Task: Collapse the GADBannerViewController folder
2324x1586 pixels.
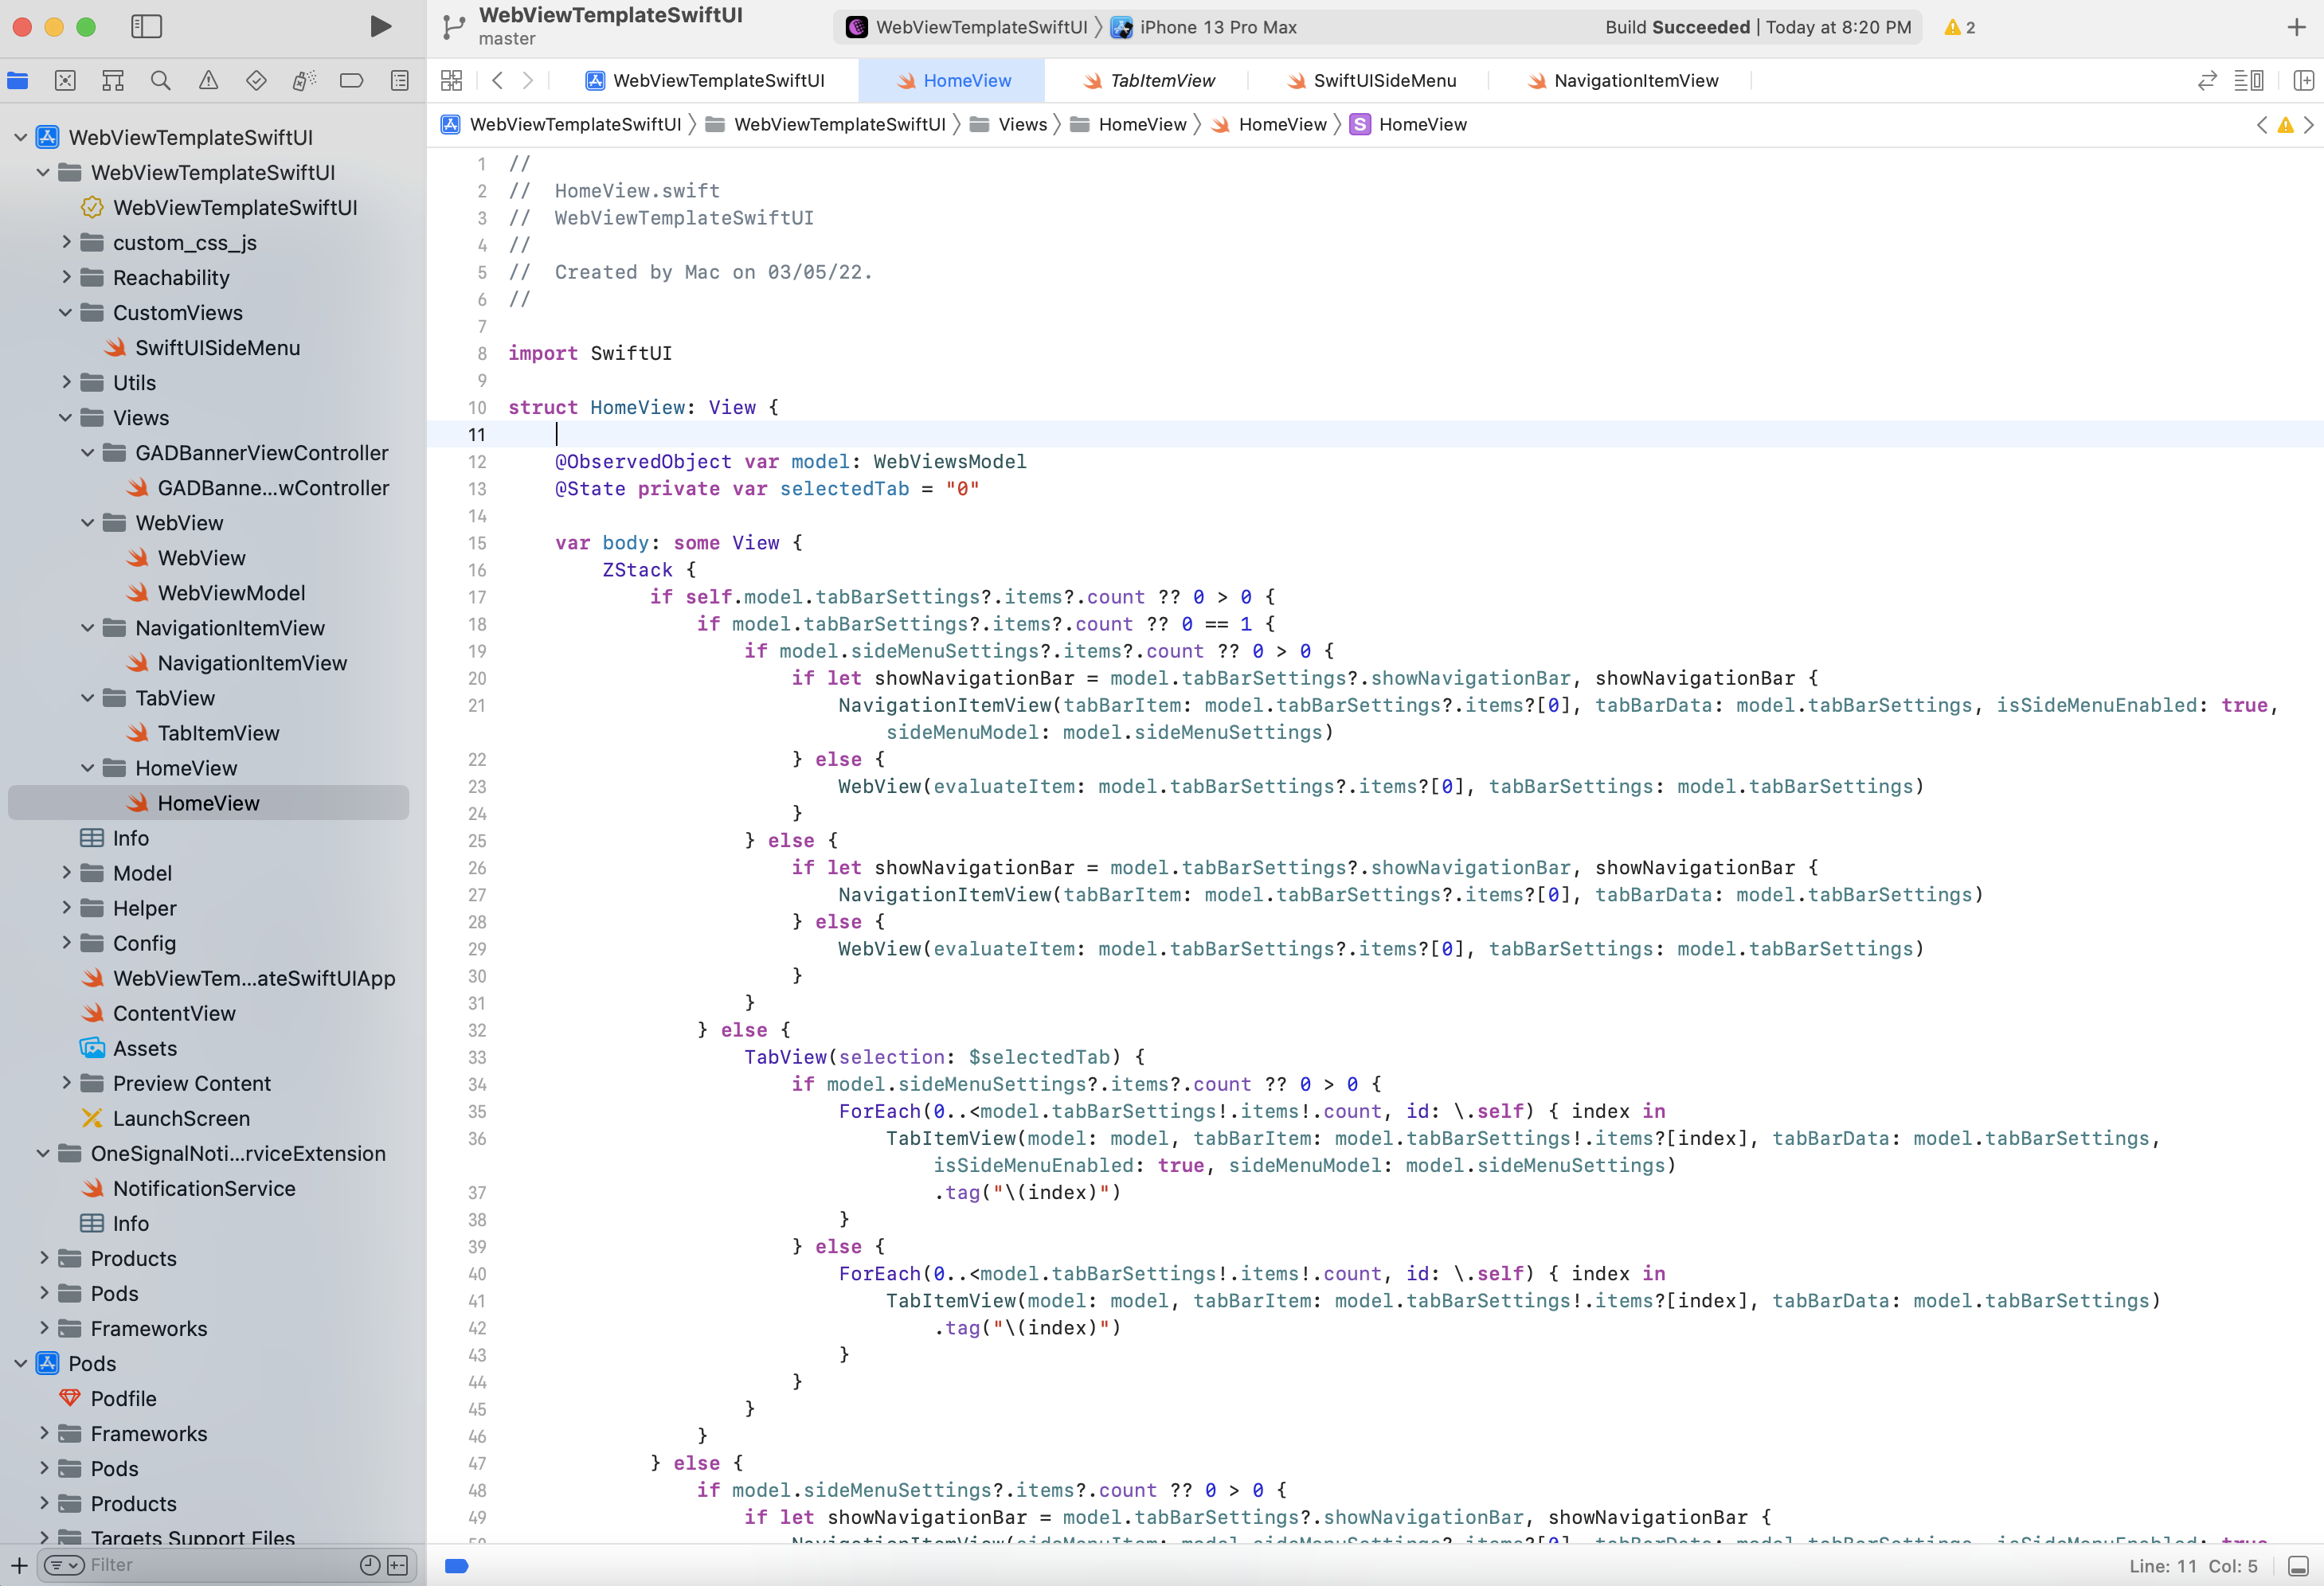Action: (x=88, y=453)
